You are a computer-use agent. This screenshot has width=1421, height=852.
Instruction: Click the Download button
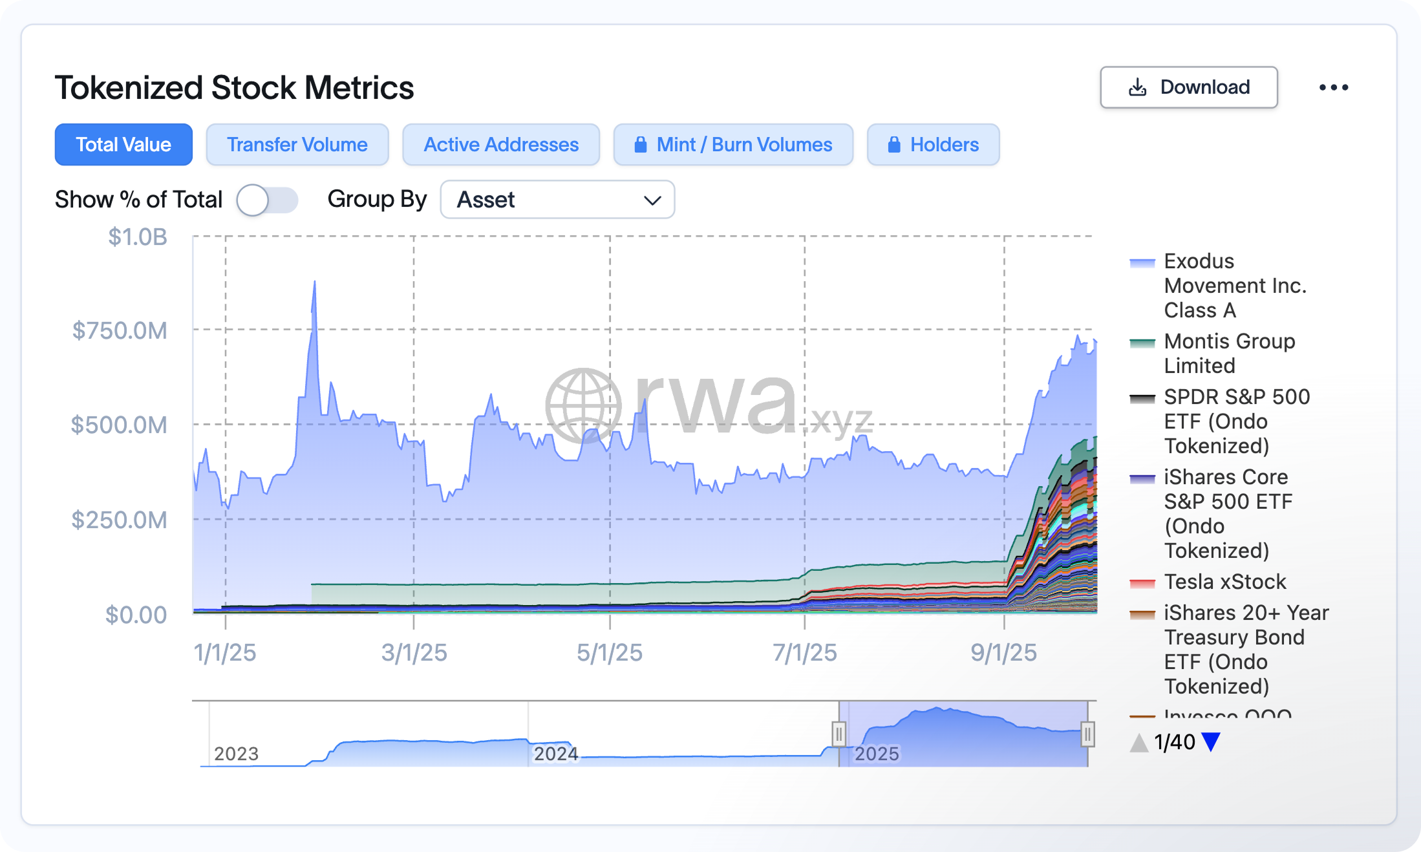(1188, 87)
